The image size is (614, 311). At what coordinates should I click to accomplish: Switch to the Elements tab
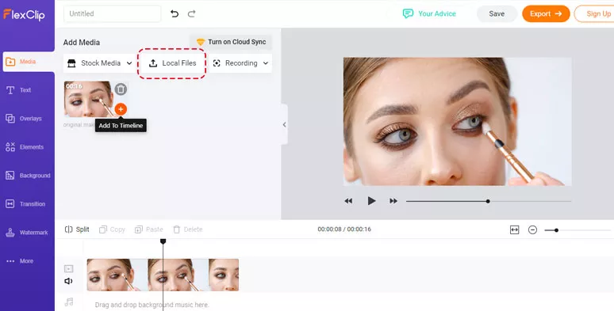click(x=25, y=147)
